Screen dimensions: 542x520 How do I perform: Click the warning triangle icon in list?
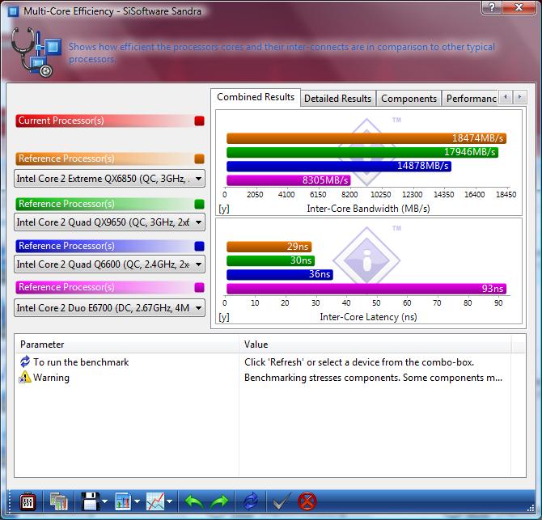(x=25, y=378)
